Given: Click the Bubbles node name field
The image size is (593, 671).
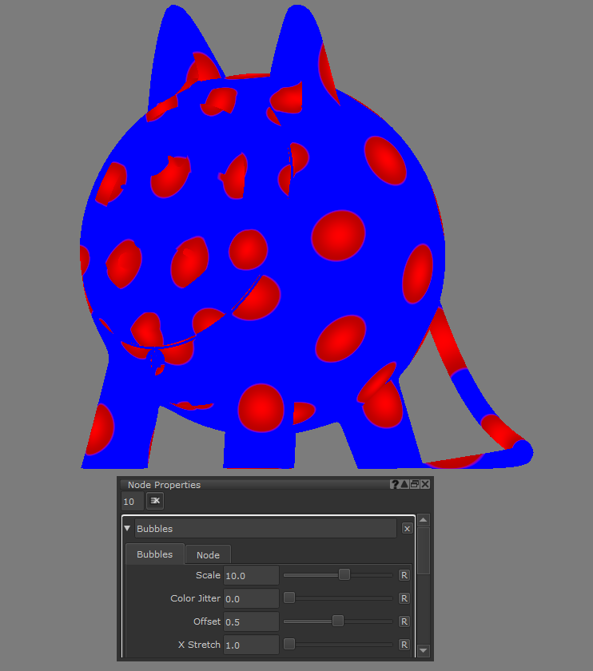Looking at the screenshot, I should [x=265, y=529].
